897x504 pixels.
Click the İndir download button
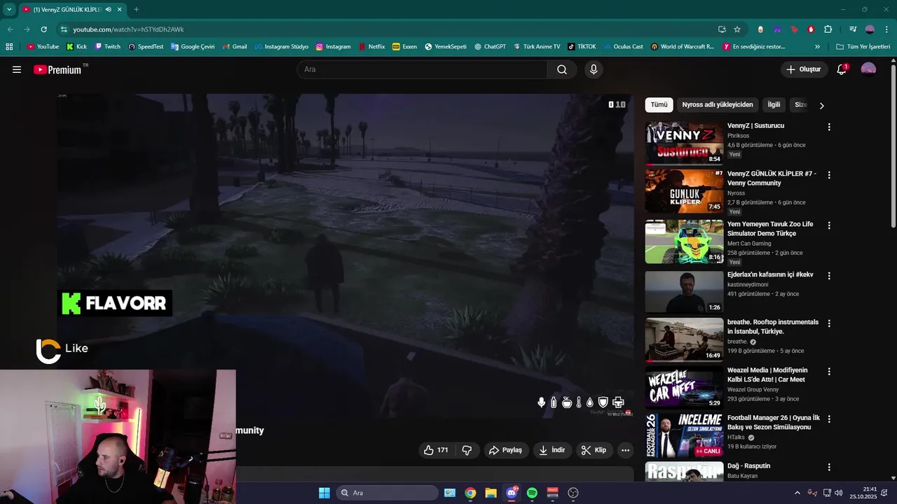coord(552,450)
